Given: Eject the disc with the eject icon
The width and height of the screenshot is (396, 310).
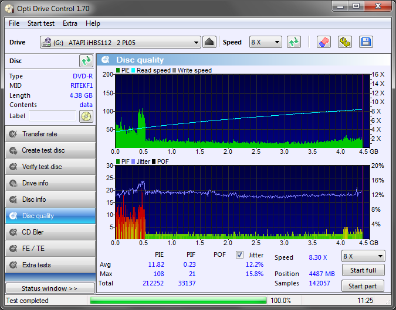Looking at the screenshot, I should tap(209, 42).
